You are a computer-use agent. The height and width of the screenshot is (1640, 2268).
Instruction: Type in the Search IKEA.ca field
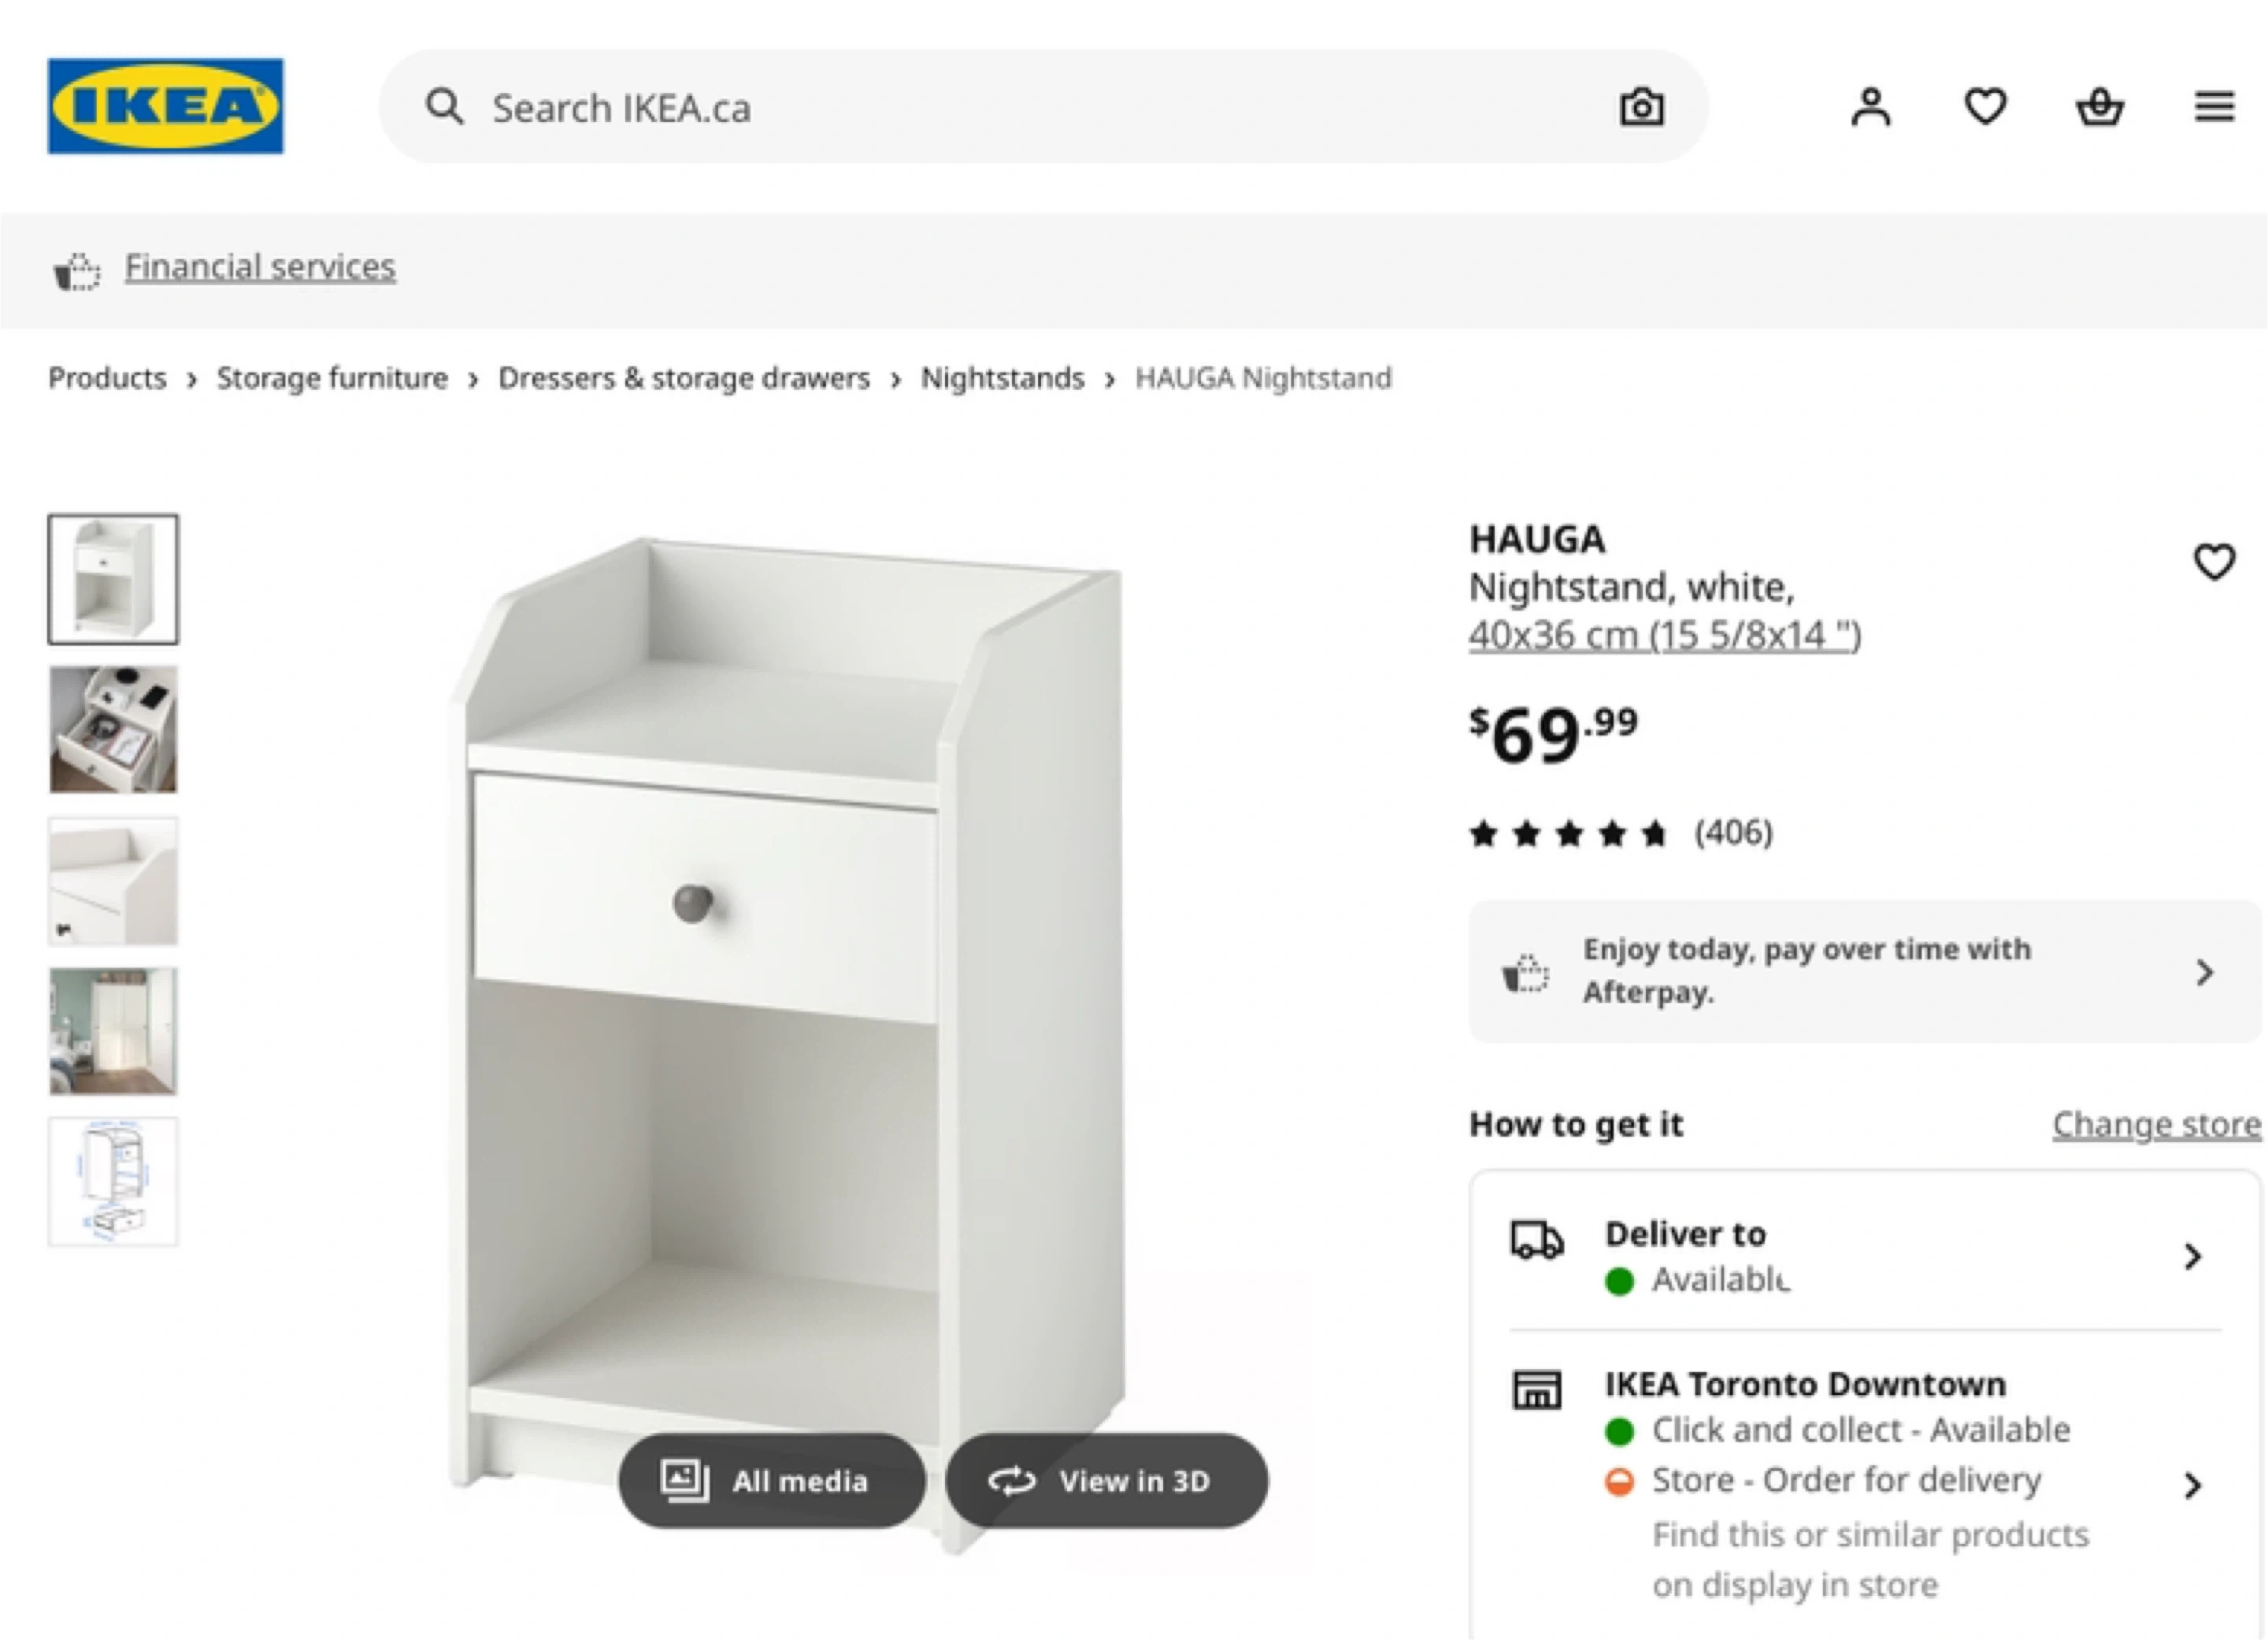[1000, 108]
